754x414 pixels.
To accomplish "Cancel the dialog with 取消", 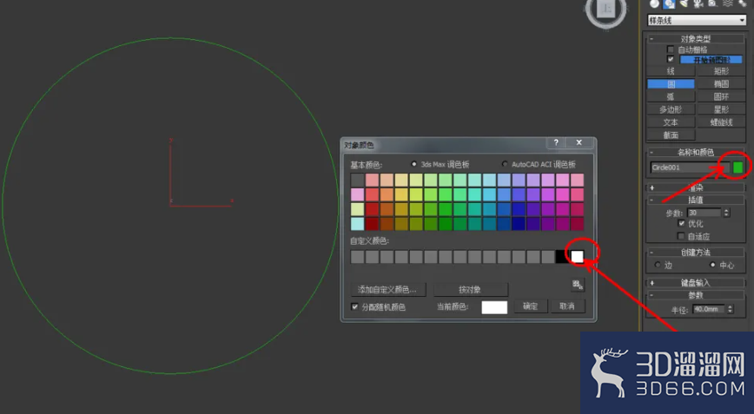I will click(x=567, y=306).
